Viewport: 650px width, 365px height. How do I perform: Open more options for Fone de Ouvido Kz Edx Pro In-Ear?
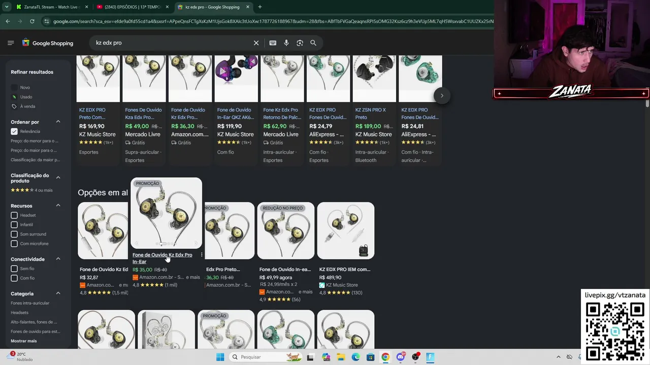click(x=202, y=255)
